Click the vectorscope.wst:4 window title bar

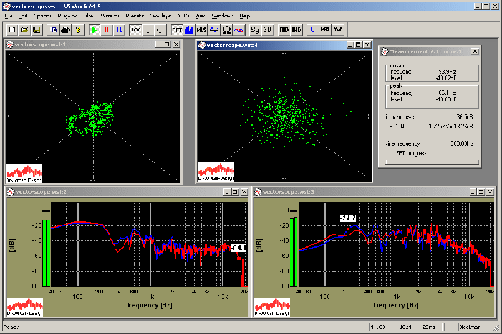point(282,46)
